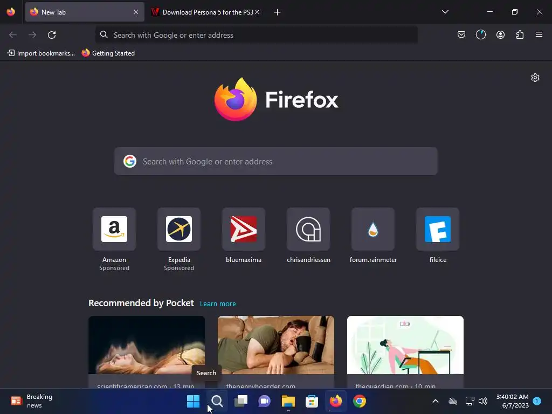552x414 pixels.
Task: Open the theguardian.com Pocket article thumbnail
Action: [405, 345]
